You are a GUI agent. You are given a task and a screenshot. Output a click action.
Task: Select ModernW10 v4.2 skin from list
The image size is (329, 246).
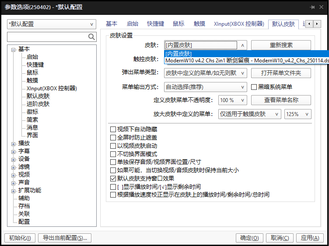tap(245, 61)
